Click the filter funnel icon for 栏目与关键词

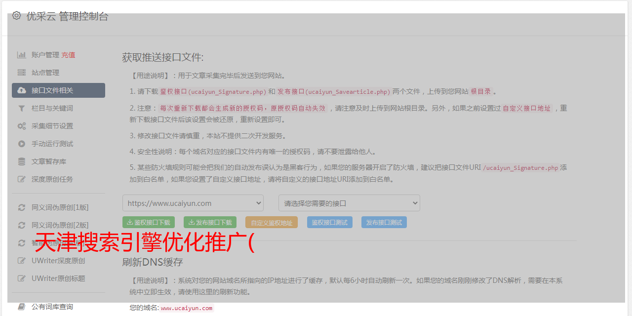point(22,108)
